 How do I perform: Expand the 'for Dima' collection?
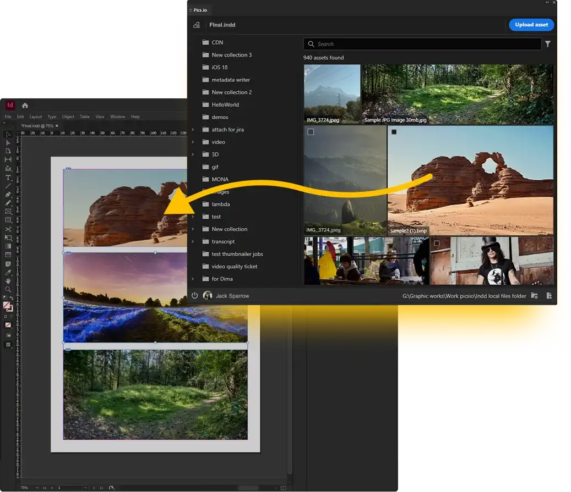pyautogui.click(x=193, y=279)
